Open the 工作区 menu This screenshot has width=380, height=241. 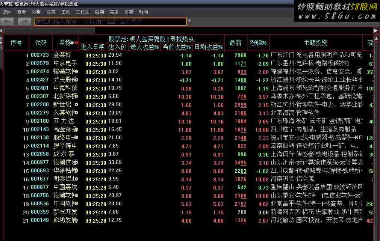[x=82, y=12]
